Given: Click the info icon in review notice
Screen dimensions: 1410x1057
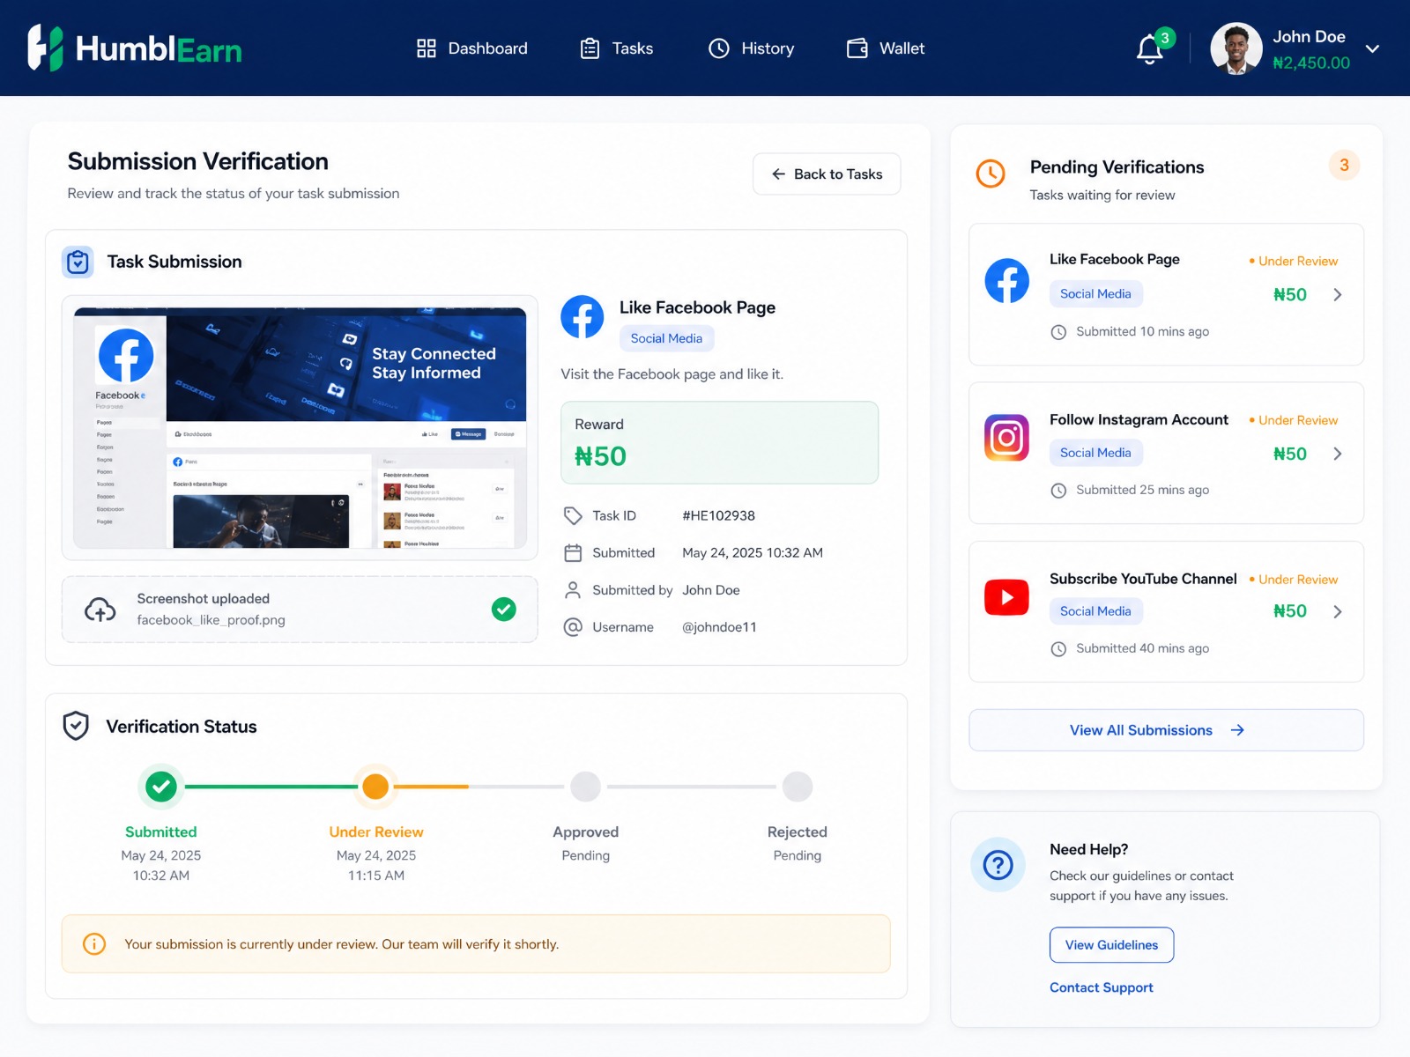Looking at the screenshot, I should pos(94,944).
